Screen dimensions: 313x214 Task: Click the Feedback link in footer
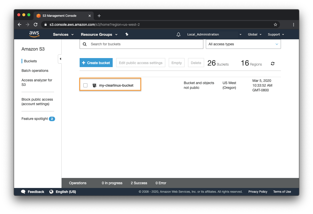click(x=36, y=192)
